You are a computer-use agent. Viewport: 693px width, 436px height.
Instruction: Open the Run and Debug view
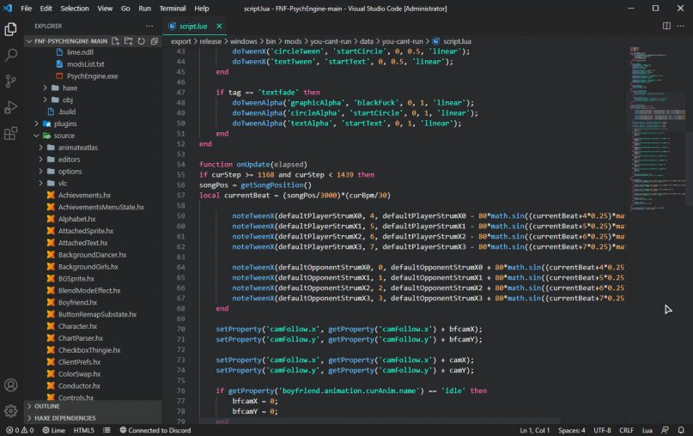[11, 107]
